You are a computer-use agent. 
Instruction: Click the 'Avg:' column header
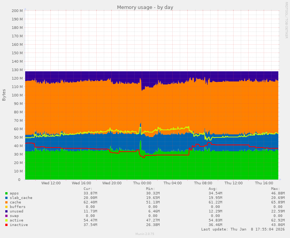click(213, 189)
